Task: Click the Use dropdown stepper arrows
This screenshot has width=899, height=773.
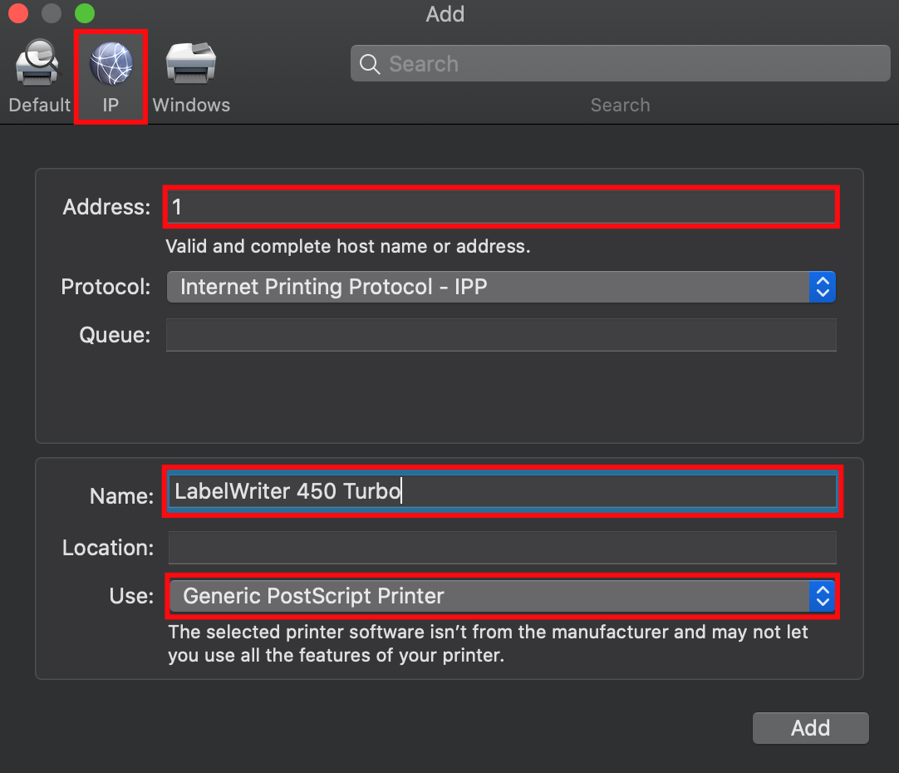Action: coord(822,596)
